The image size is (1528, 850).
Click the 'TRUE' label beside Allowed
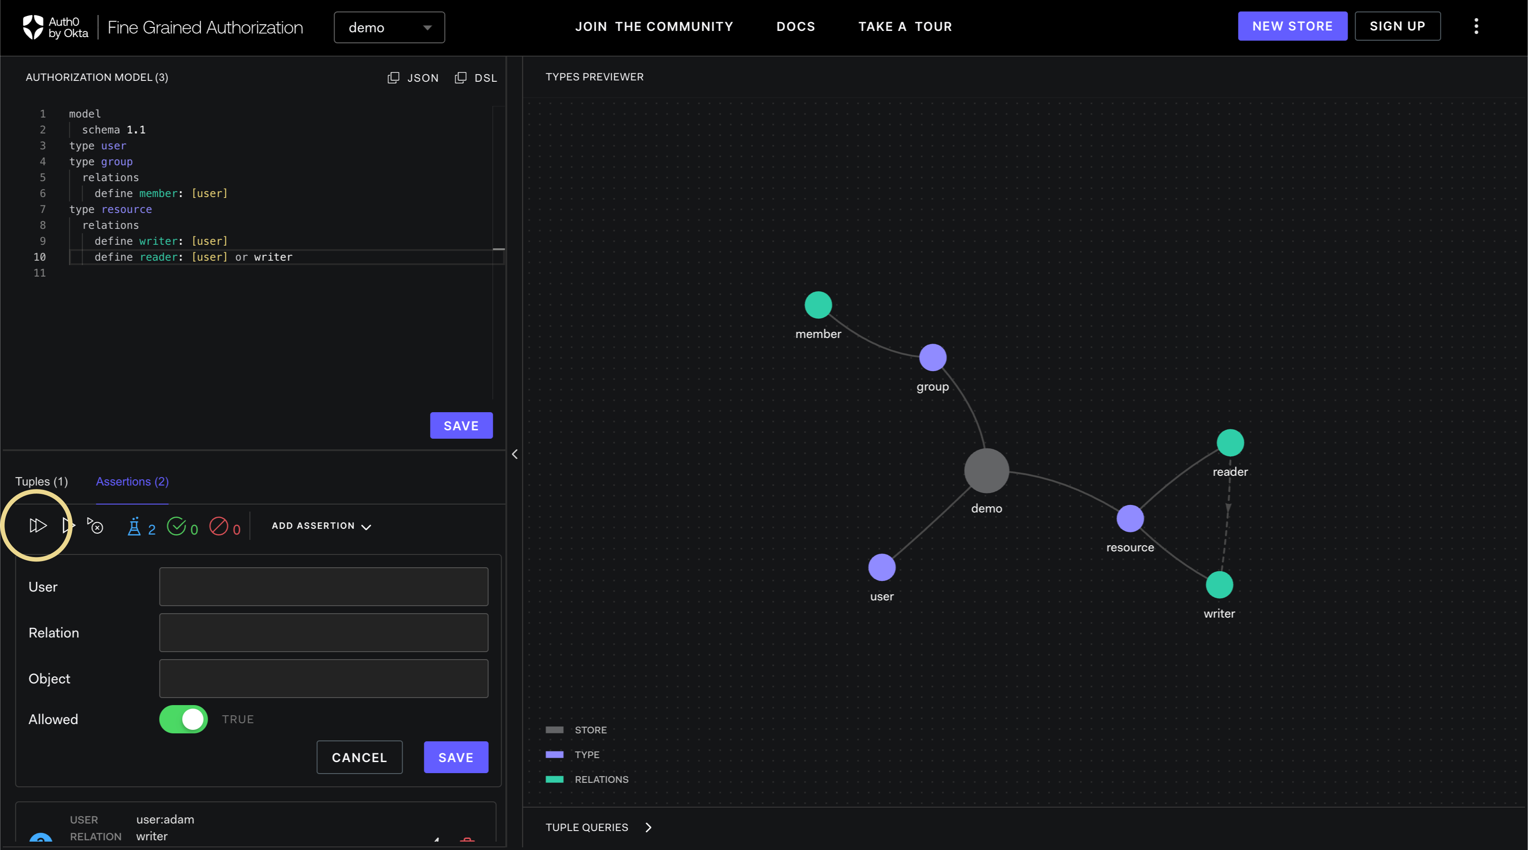238,719
